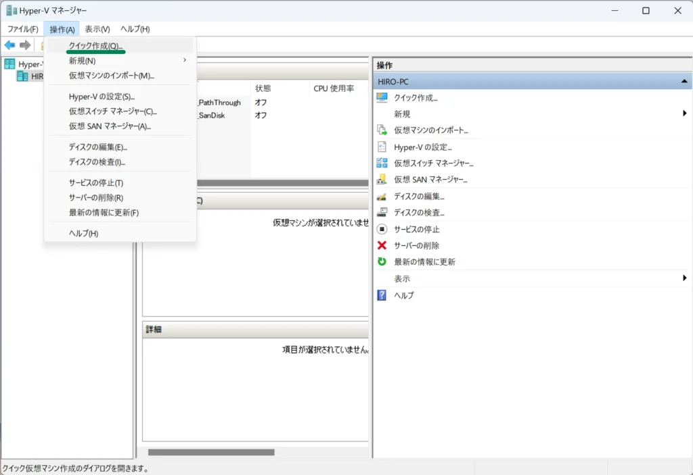Screen dimensions: 693x475
Task: Click the 状態 column header
Action: 263,89
